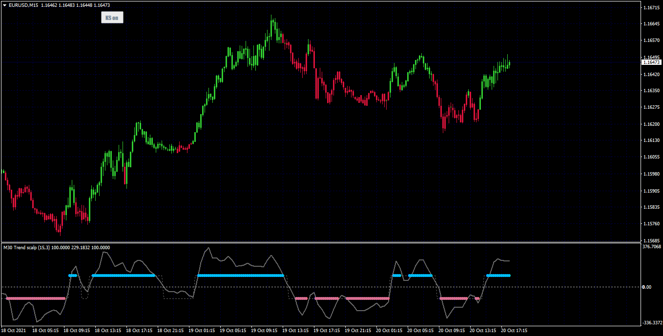Viewport: 663px width, 336px height.
Task: Click the 1.16715 level on price scale
Action: point(650,8)
